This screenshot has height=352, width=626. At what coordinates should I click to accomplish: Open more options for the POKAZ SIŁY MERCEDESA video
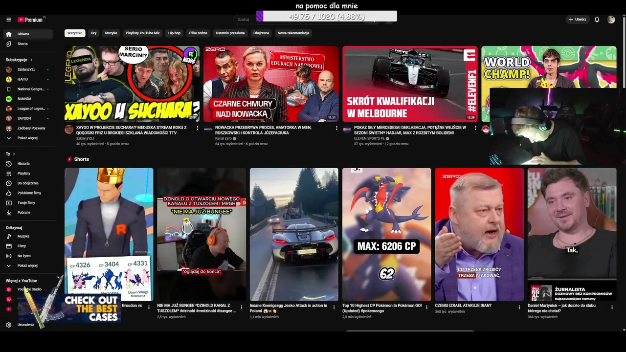click(475, 128)
